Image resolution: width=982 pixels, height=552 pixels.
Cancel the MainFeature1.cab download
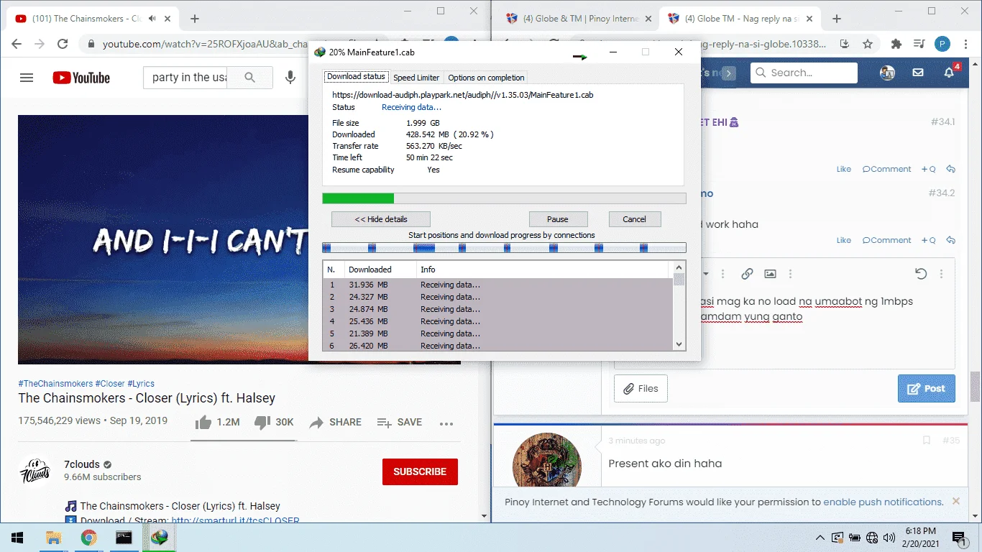pyautogui.click(x=634, y=219)
